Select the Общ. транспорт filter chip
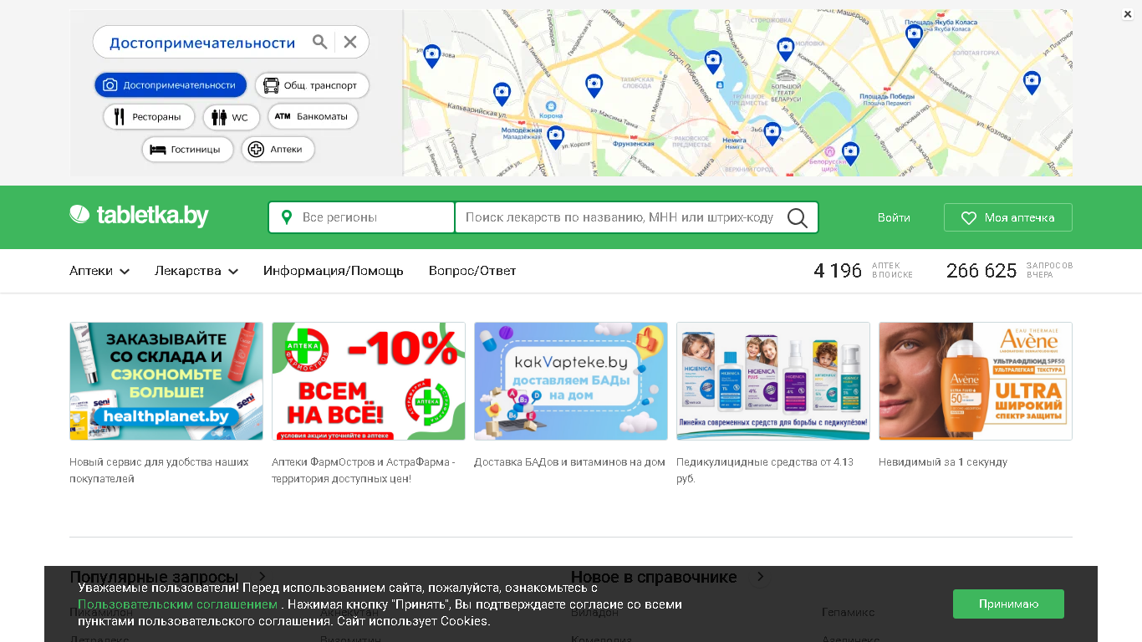Image resolution: width=1142 pixels, height=642 pixels. tap(312, 84)
